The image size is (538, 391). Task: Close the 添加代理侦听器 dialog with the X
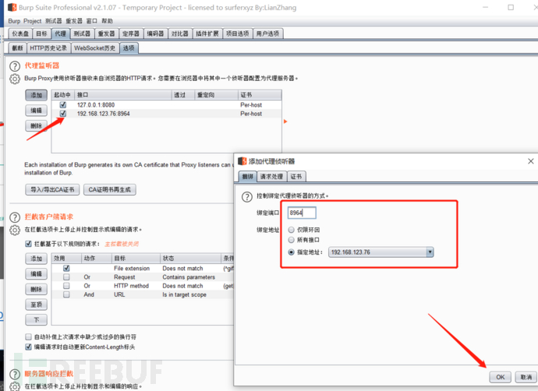(530, 161)
